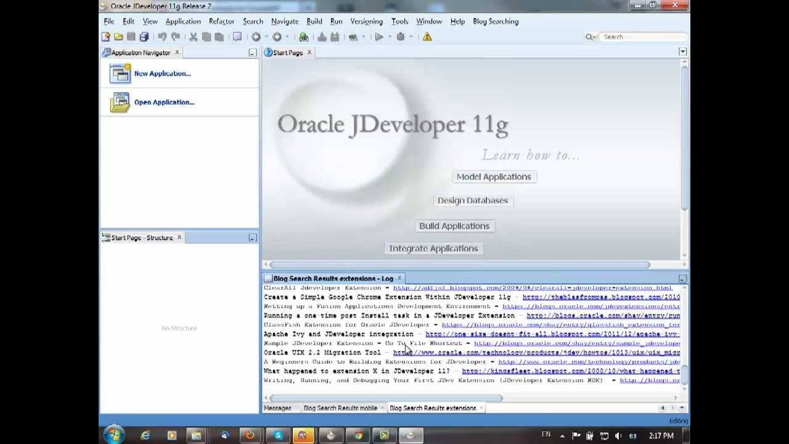The image size is (789, 444).
Task: Click the Forward navigation arrow icon
Action: pyautogui.click(x=277, y=37)
